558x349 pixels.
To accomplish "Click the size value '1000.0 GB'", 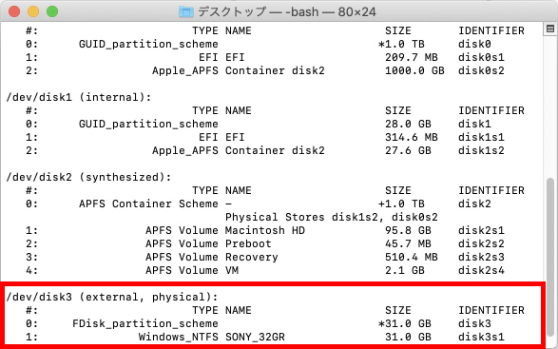I will (x=415, y=70).
